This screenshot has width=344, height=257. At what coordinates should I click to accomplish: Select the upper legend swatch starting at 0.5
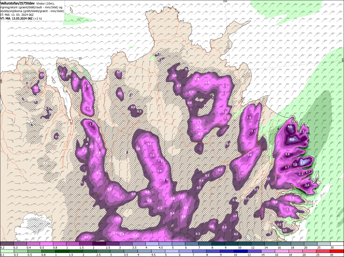point(46,244)
